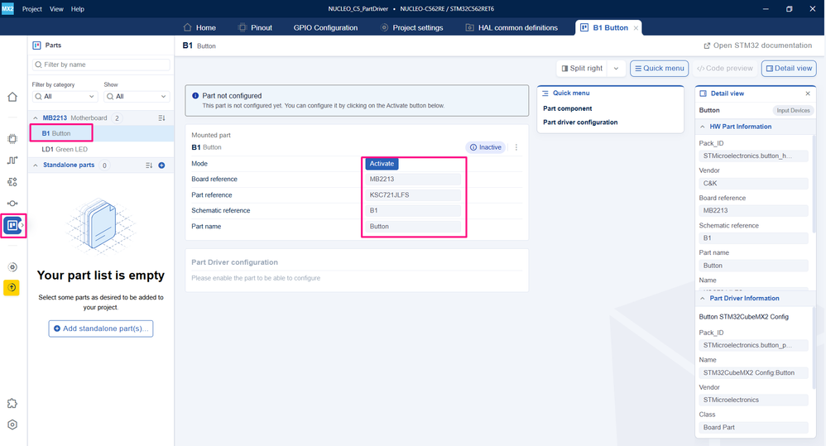This screenshot has height=446, width=826.
Task: Open the clock waveform view in sidebar
Action: pos(12,160)
